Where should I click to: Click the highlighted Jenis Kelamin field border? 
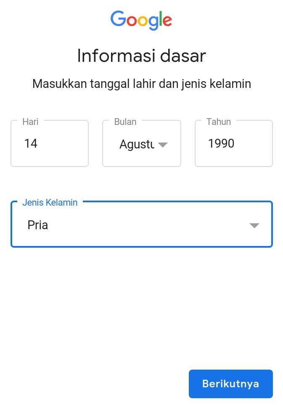pos(141,247)
